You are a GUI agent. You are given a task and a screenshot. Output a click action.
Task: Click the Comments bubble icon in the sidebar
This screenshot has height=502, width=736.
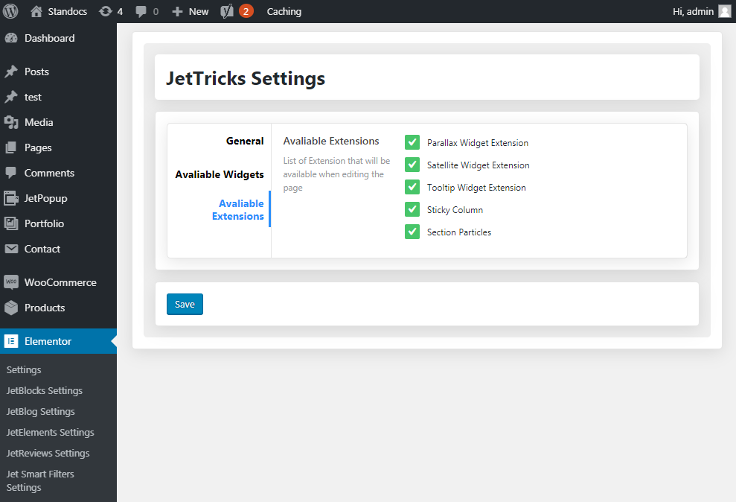(x=11, y=174)
